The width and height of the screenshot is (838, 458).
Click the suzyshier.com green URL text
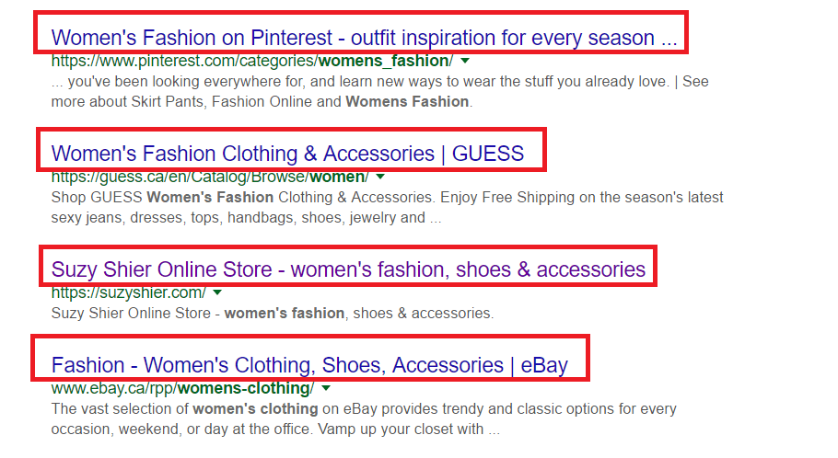pyautogui.click(x=128, y=292)
